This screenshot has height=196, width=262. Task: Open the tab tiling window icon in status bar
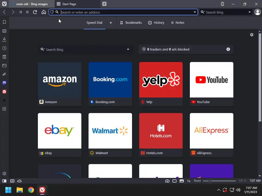[x=174, y=181]
